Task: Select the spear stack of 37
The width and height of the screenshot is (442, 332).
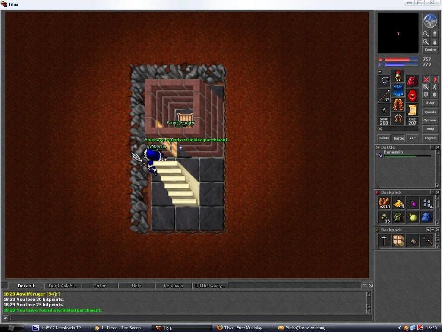Action: (384, 96)
